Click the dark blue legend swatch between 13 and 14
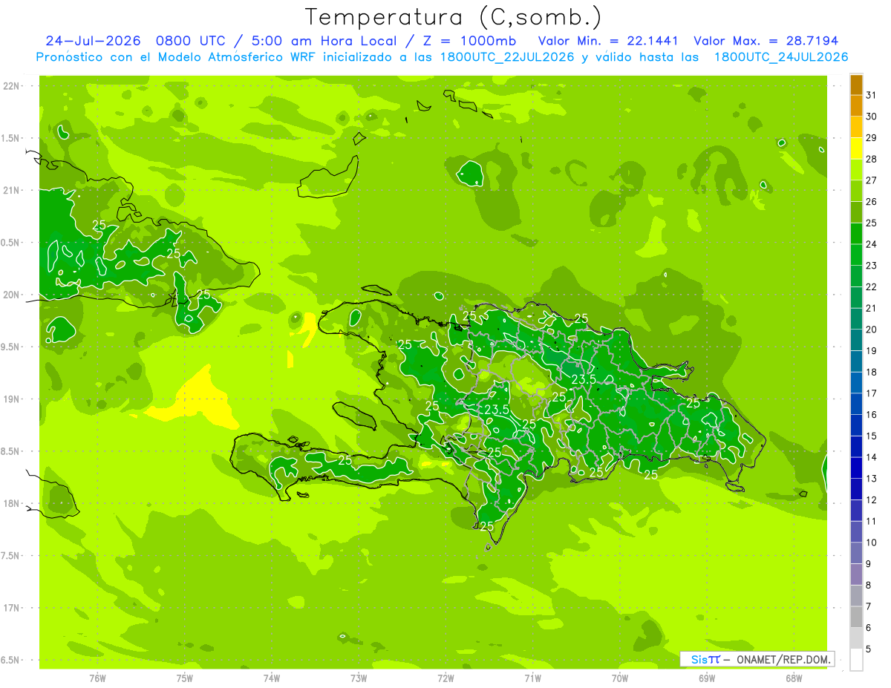Viewport: 891px width, 688px height. tap(856, 468)
